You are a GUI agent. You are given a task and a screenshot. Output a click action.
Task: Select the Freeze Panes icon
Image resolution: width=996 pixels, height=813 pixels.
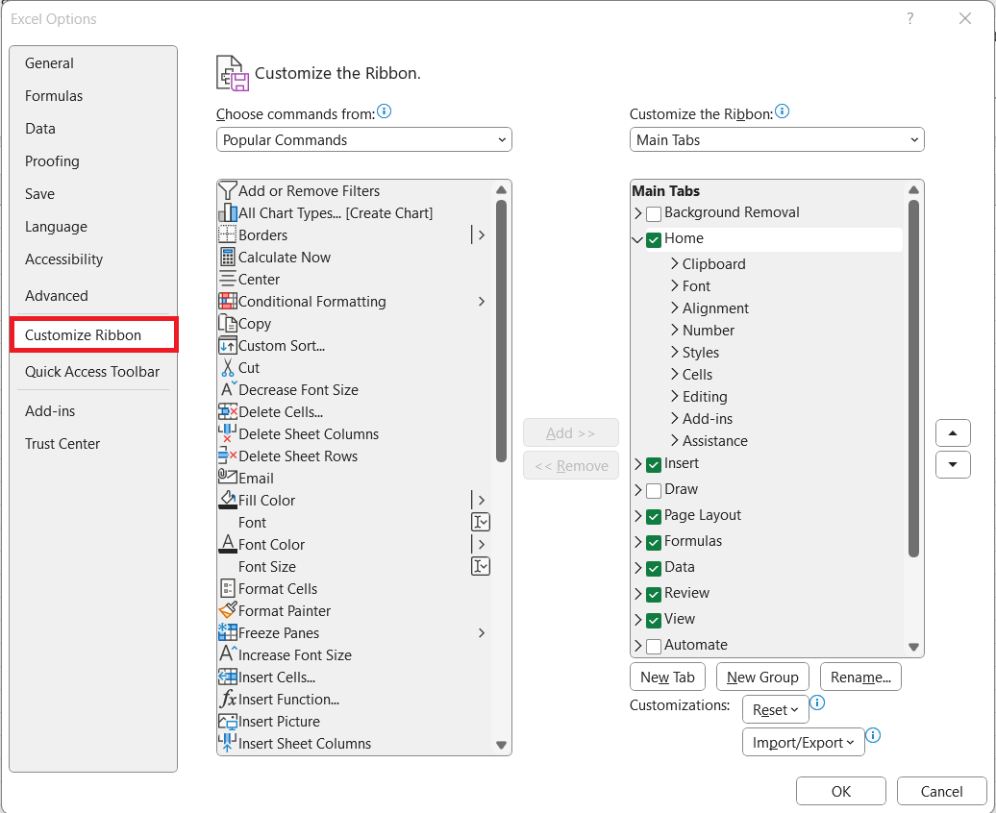tap(228, 632)
